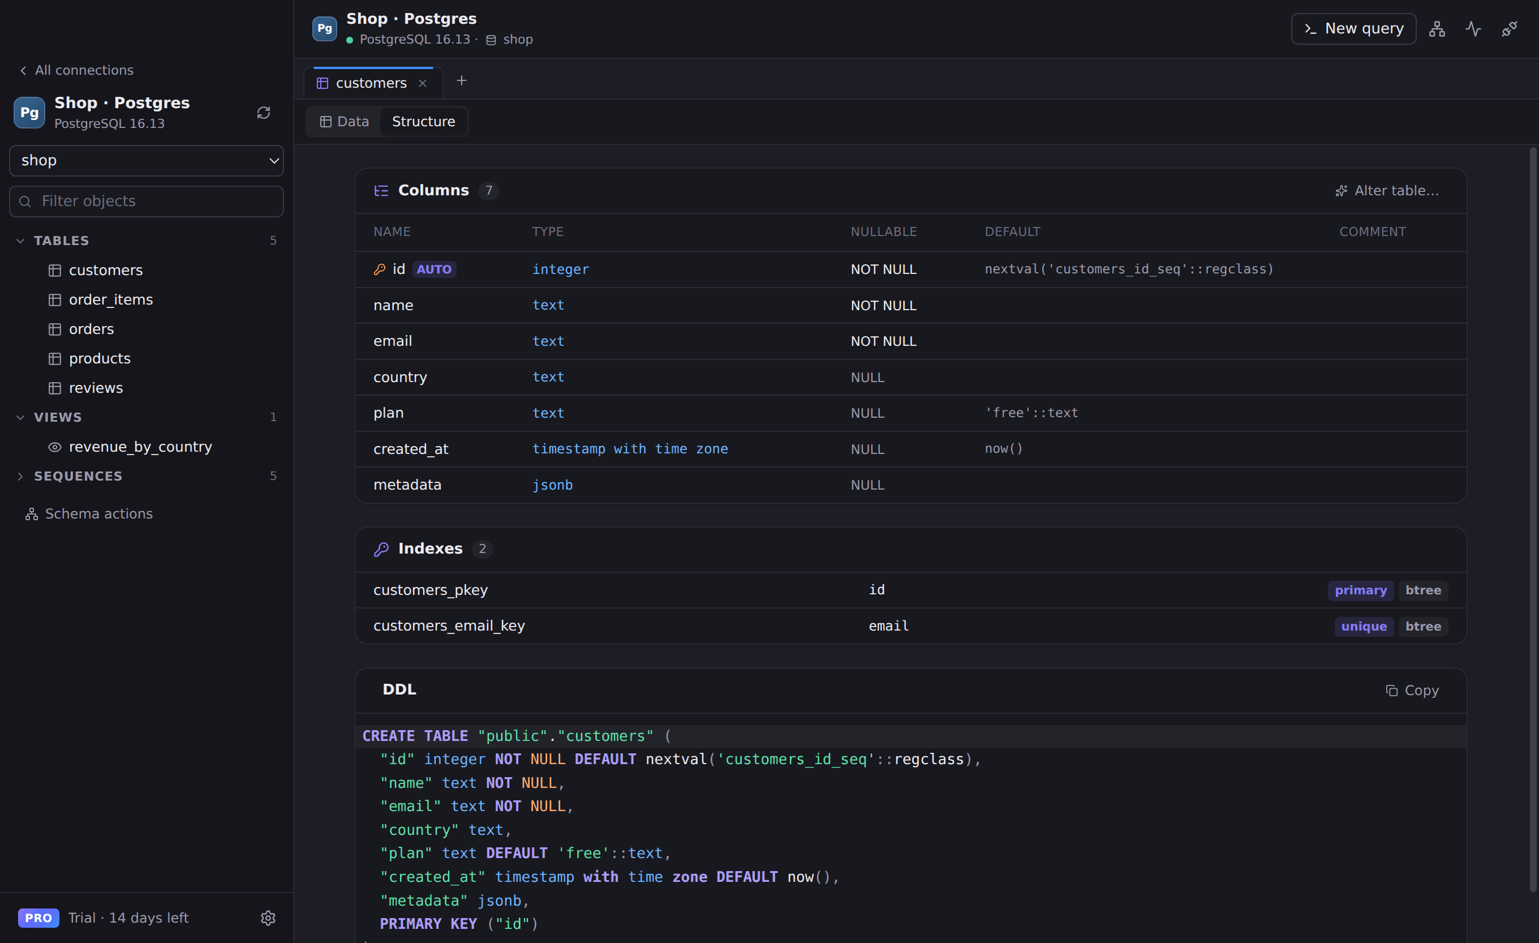
Task: Click the nextval default value cell
Action: (x=1129, y=269)
